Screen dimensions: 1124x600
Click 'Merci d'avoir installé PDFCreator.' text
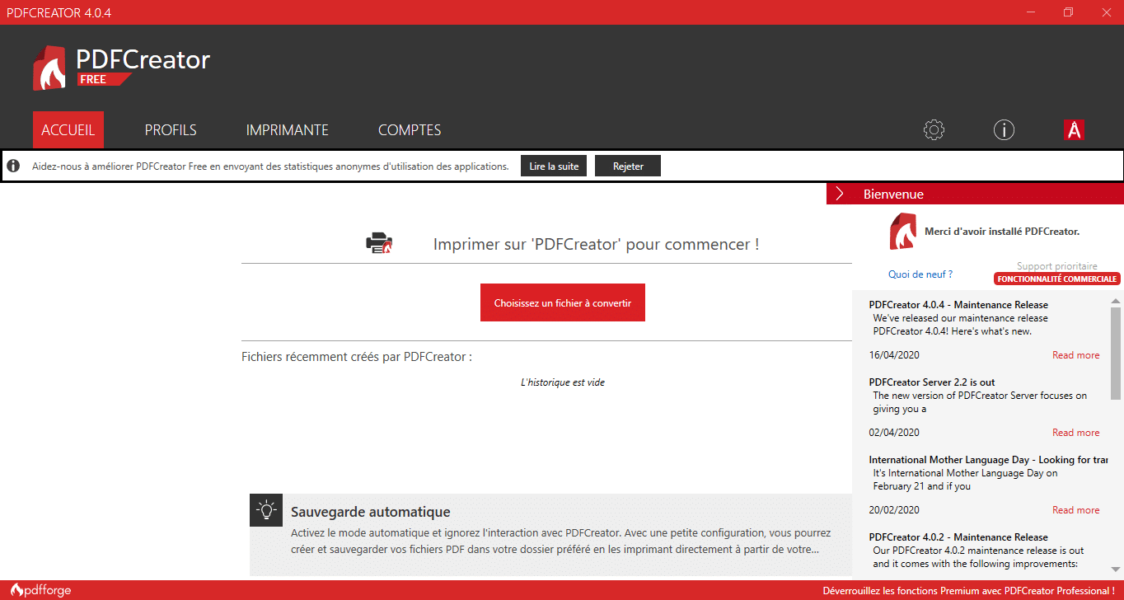[x=1002, y=232]
